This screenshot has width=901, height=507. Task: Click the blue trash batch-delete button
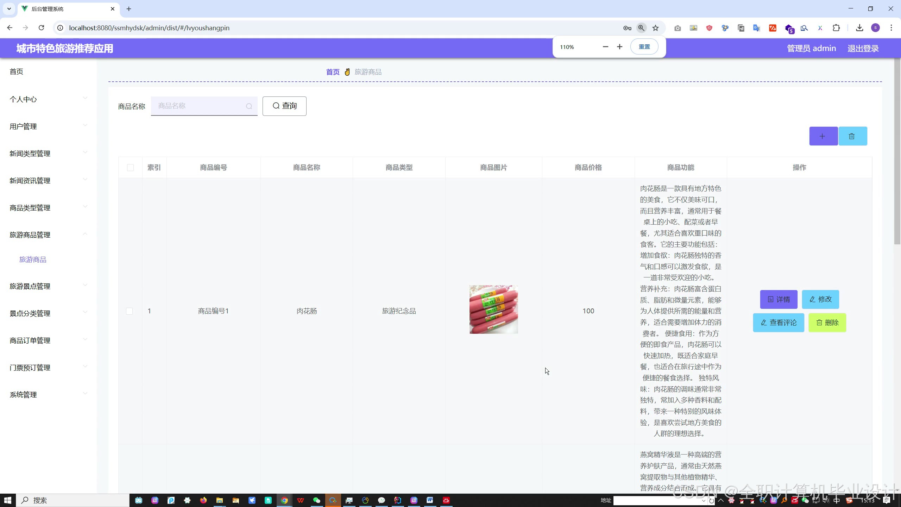[852, 136]
